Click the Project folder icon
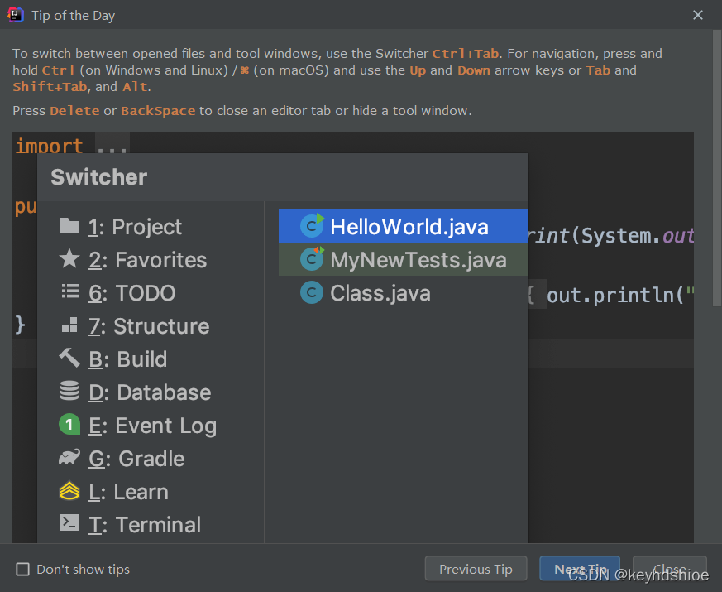 pyautogui.click(x=69, y=226)
